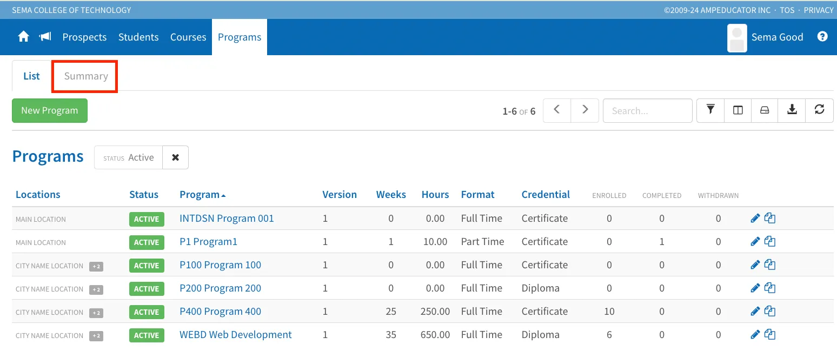Screen dimensions: 837x357
Task: Copy the P200 Program 200 row
Action: (x=770, y=288)
